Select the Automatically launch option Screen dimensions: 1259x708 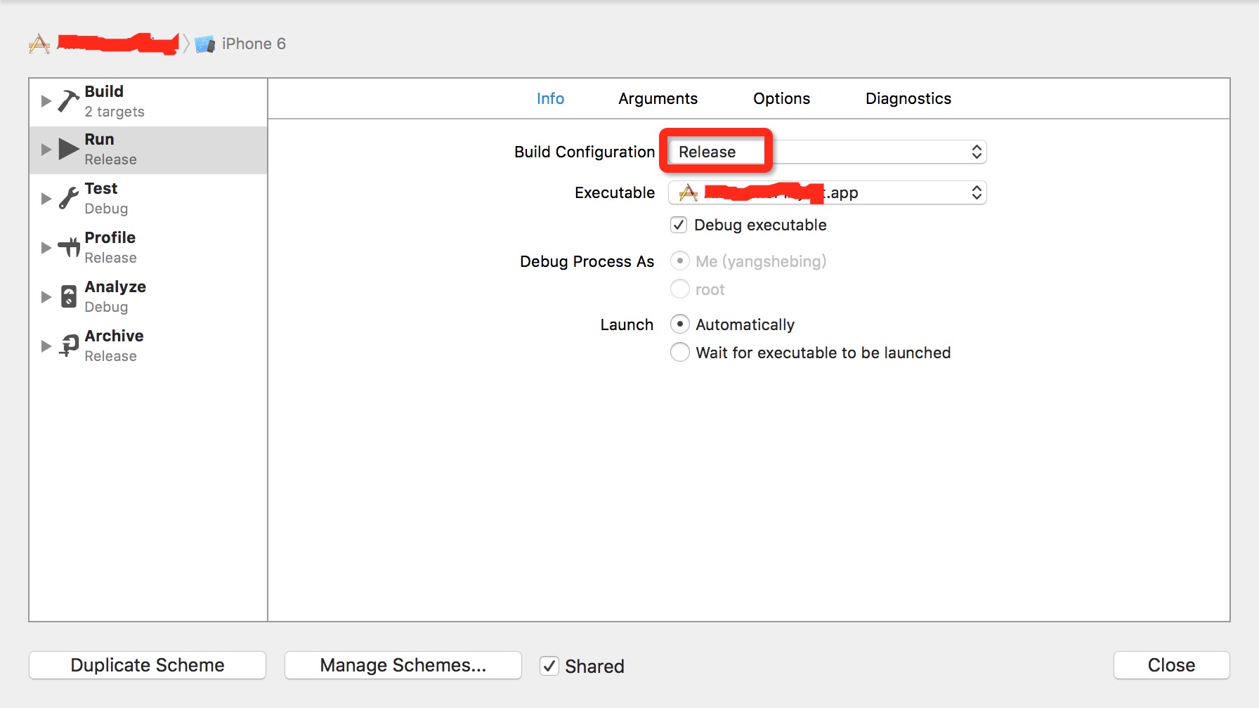pos(680,324)
